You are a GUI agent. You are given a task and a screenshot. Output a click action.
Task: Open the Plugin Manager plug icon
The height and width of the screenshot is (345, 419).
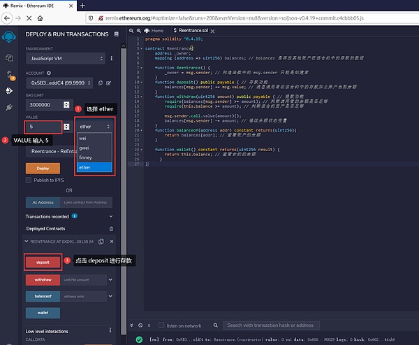9,107
